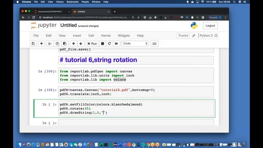Cut selected cells with scissors icon
Viewport: 263px width, 148px height.
(x=50, y=44)
